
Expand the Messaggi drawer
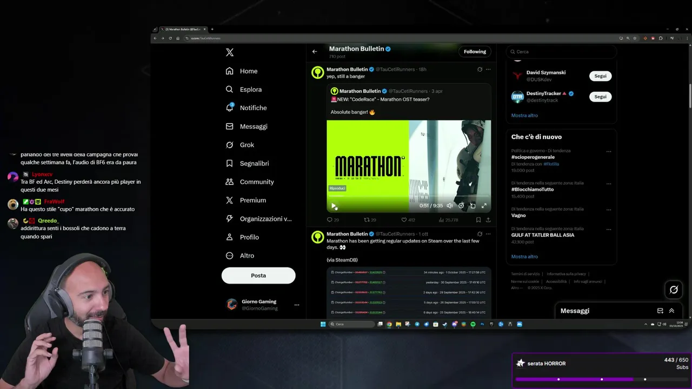(x=672, y=311)
